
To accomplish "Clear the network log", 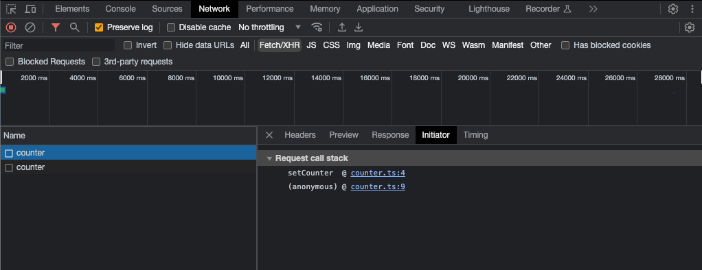I will point(30,27).
